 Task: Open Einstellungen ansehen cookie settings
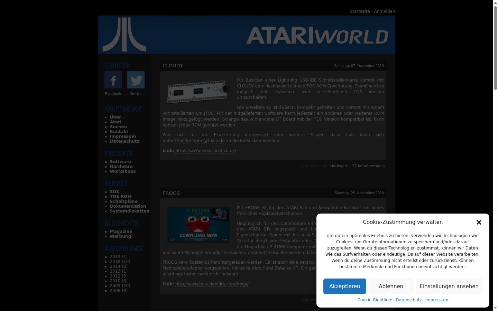449,286
